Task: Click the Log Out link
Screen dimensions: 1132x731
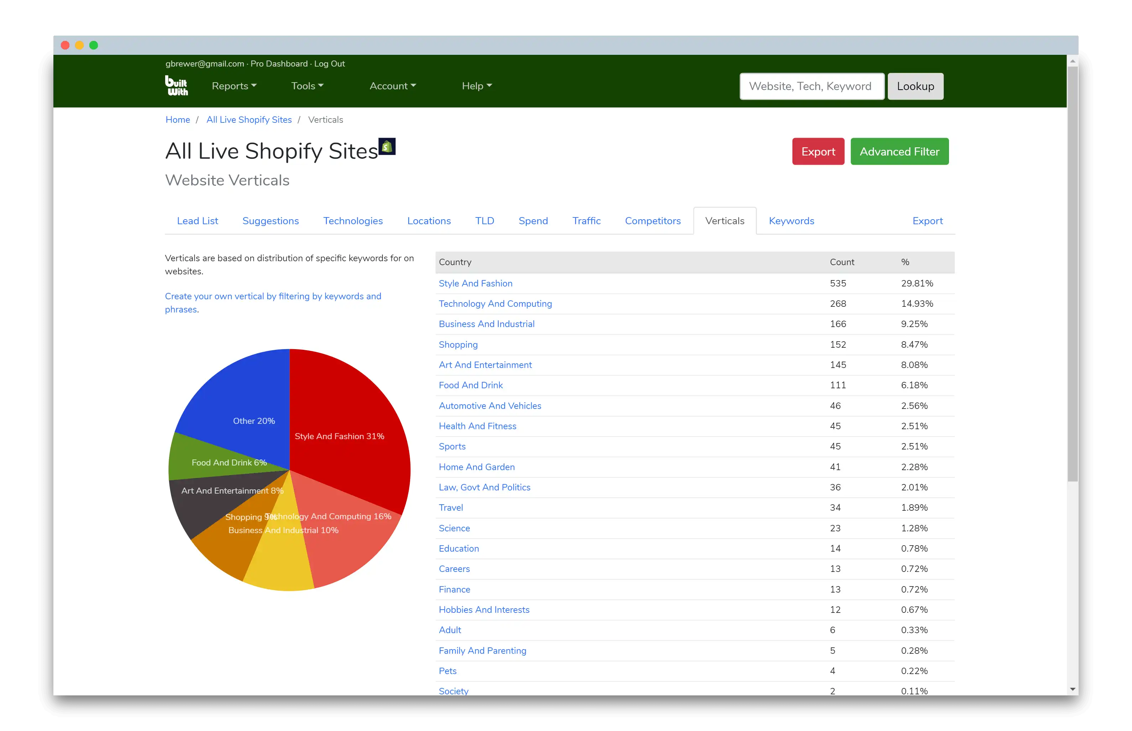Action: 329,64
